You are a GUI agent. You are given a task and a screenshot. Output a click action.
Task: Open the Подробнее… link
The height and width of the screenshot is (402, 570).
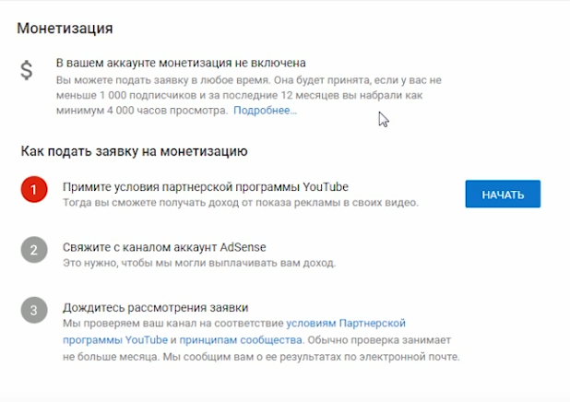(265, 111)
